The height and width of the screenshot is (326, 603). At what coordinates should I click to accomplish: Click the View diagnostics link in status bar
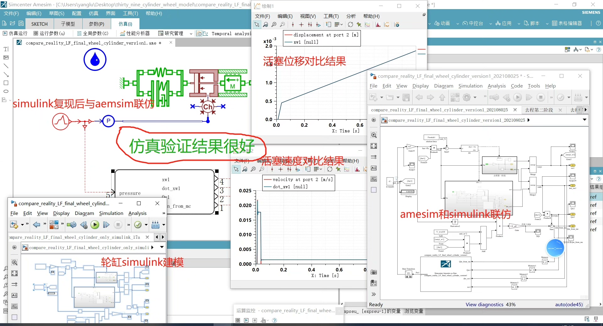tap(484, 304)
